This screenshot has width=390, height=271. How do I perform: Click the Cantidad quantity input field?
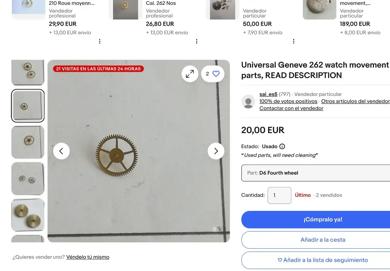279,195
